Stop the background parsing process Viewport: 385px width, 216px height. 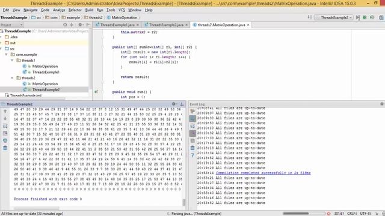click(329, 214)
